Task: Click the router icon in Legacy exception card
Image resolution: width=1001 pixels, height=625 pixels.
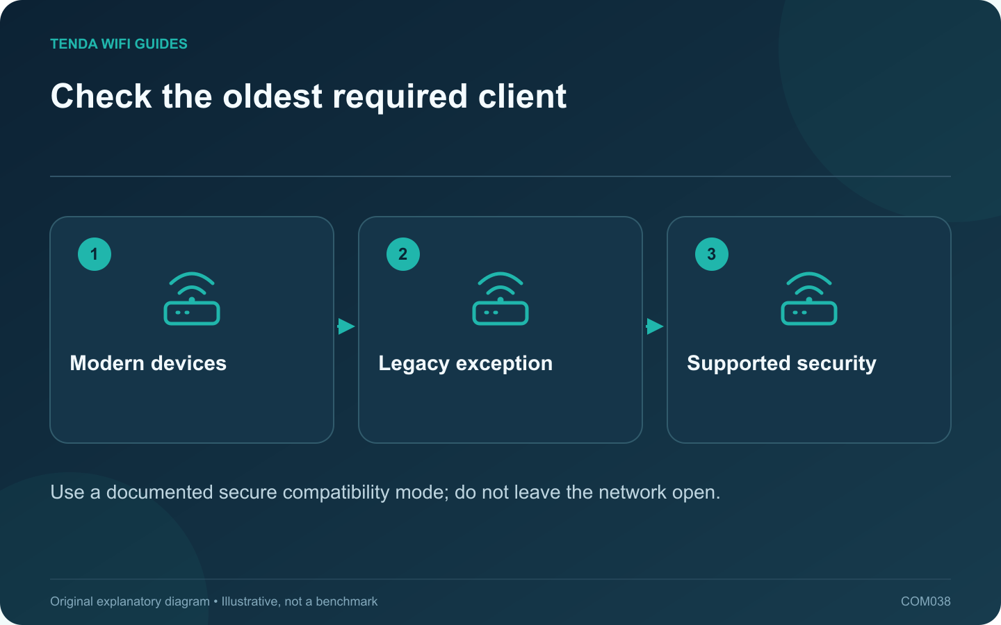Action: pos(500,299)
